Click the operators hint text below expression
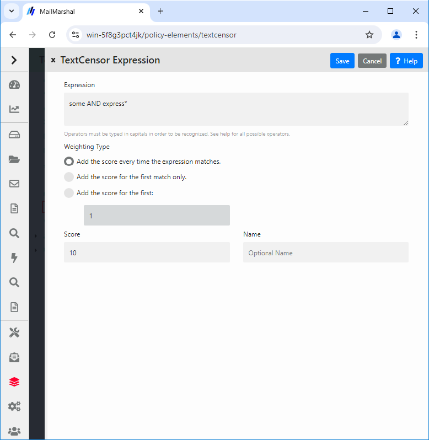429x440 pixels. [177, 134]
